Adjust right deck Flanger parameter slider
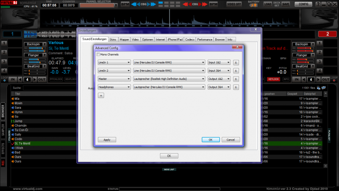 305,59
